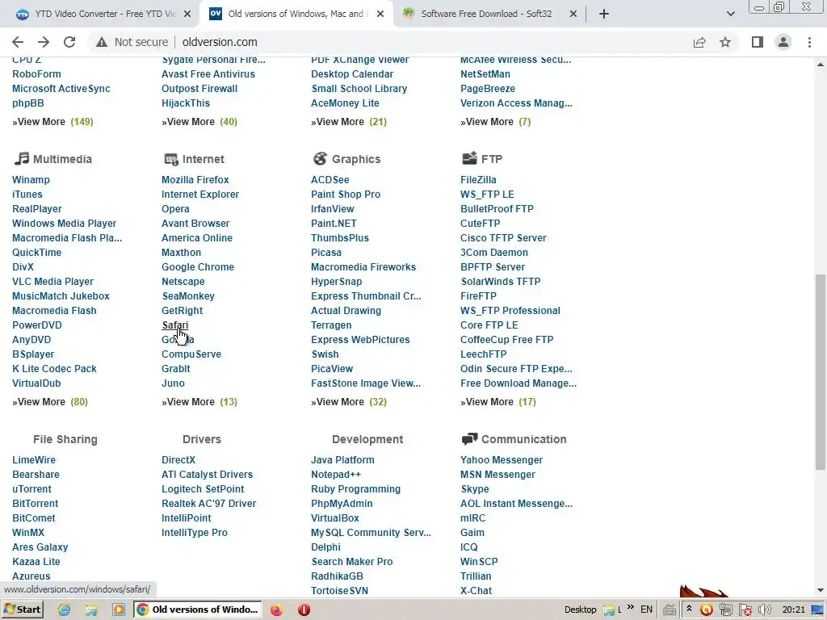Close the Software Free Download - Soft32 tab
Image resolution: width=827 pixels, height=620 pixels.
(573, 15)
